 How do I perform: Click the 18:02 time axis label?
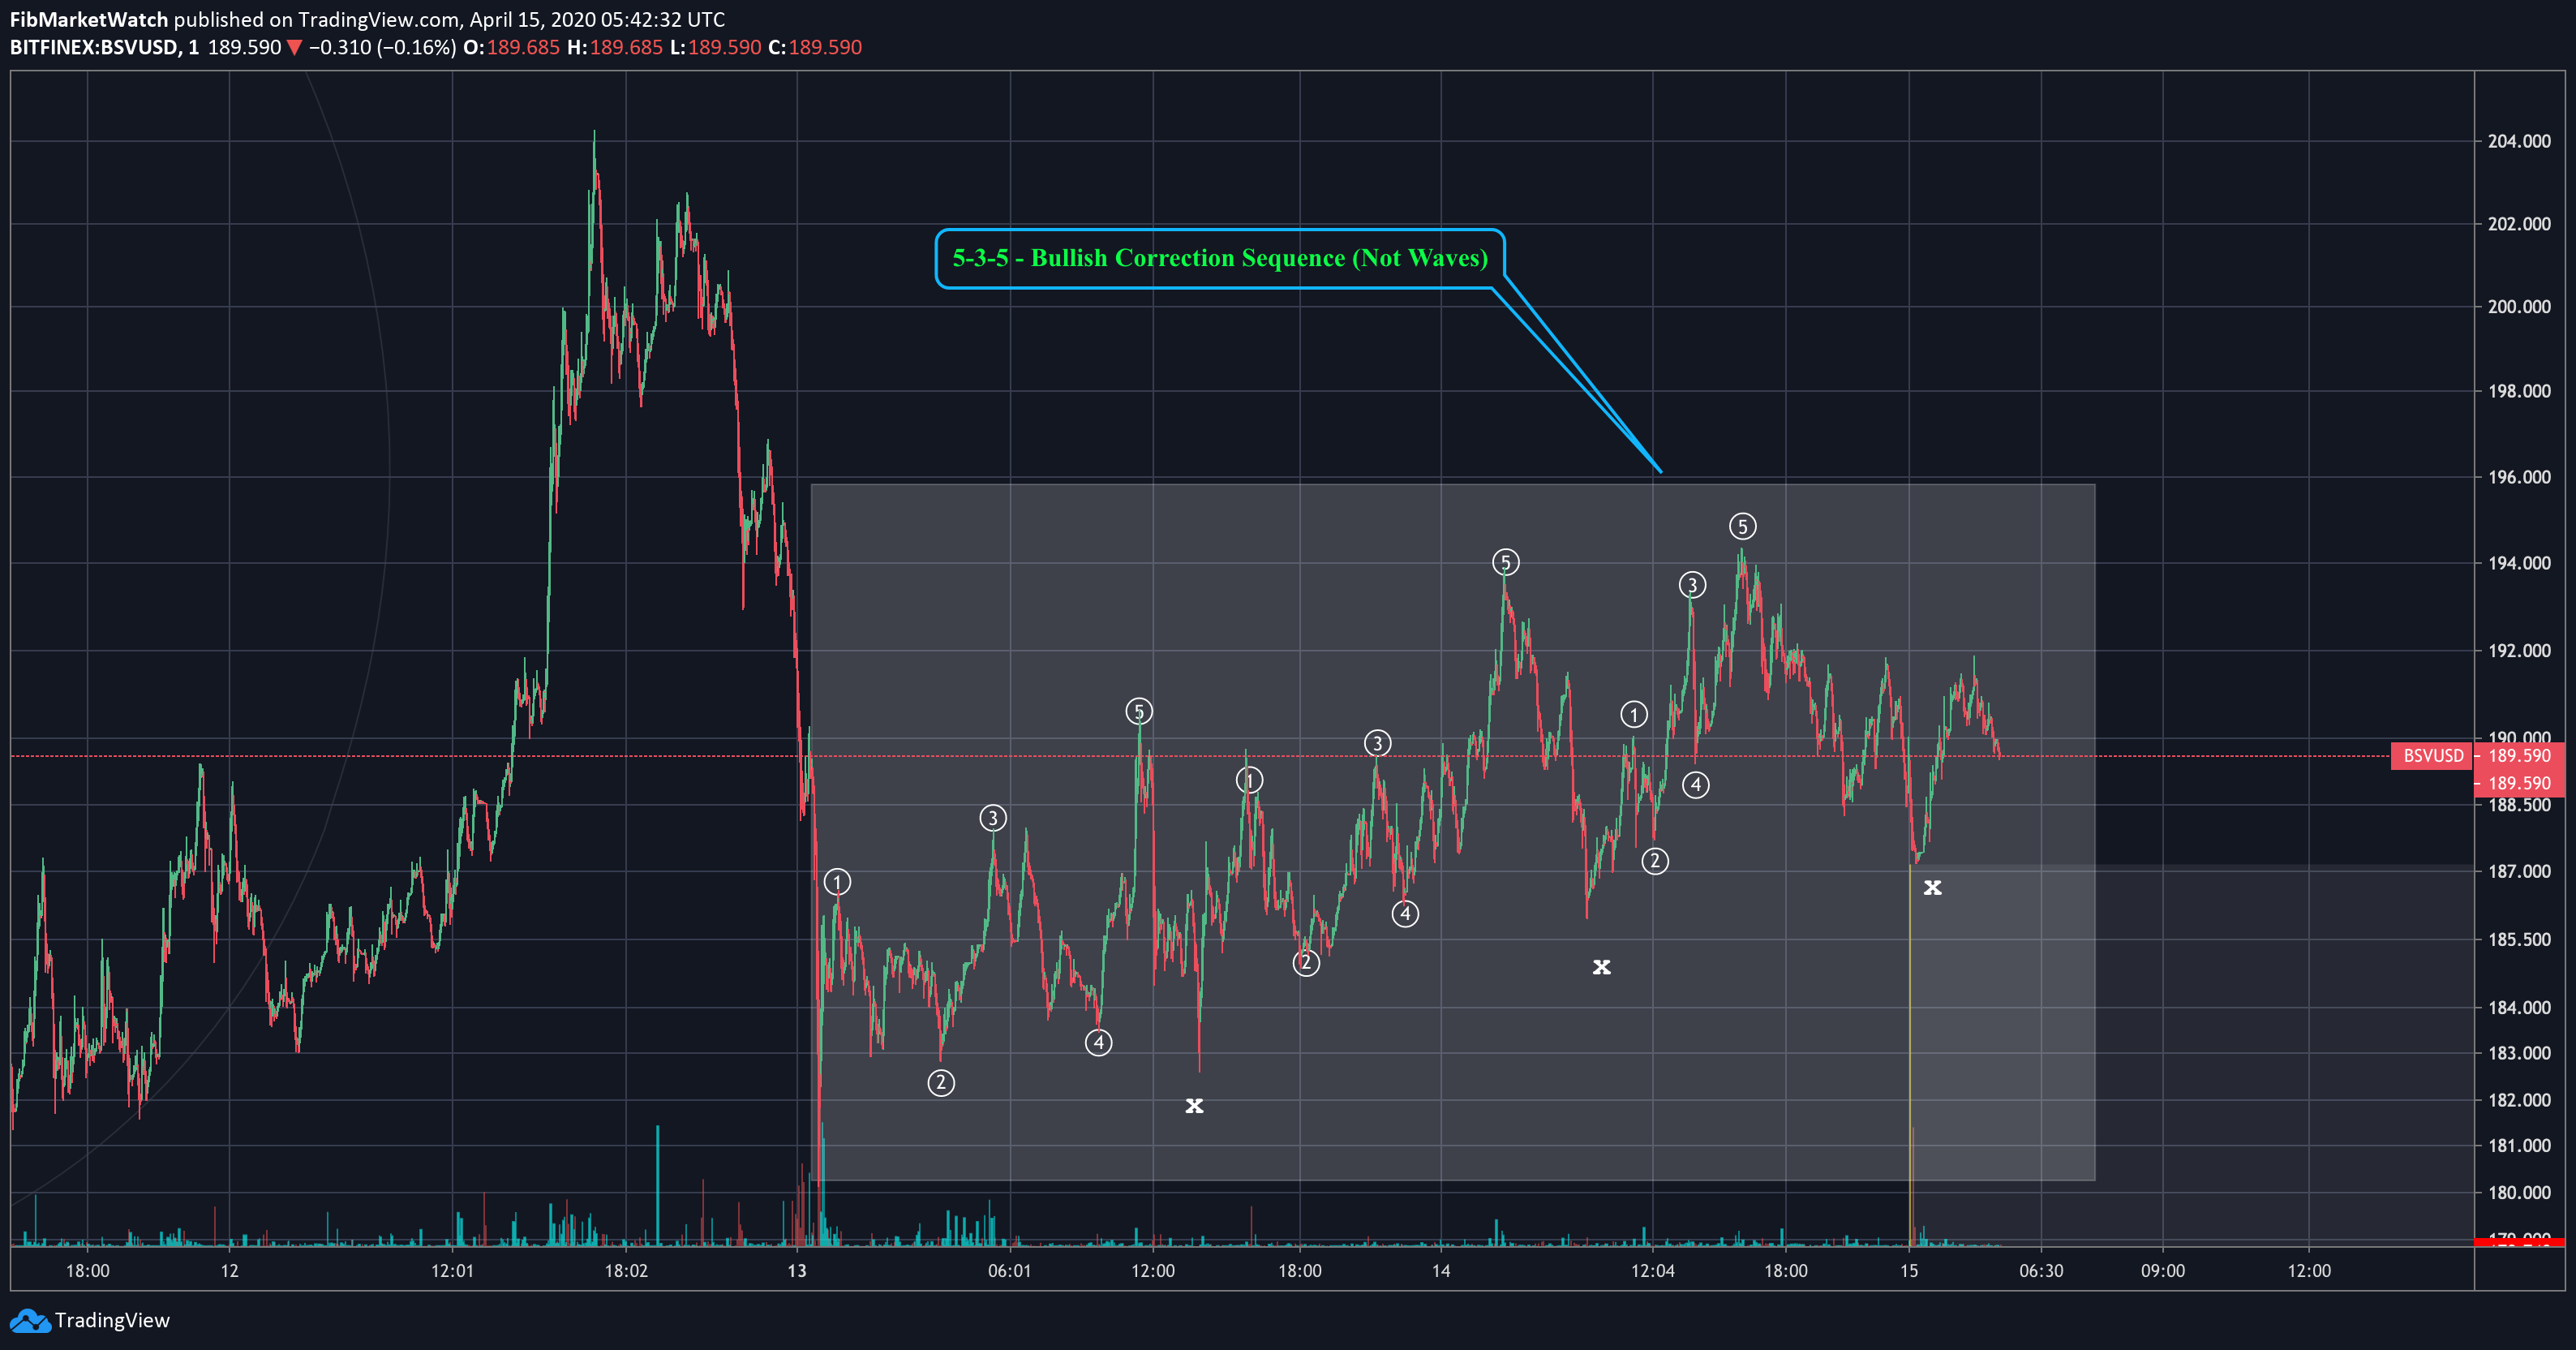click(626, 1271)
